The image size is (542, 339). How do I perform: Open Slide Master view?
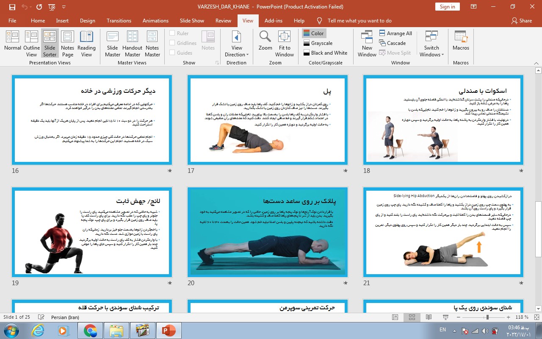(x=113, y=42)
